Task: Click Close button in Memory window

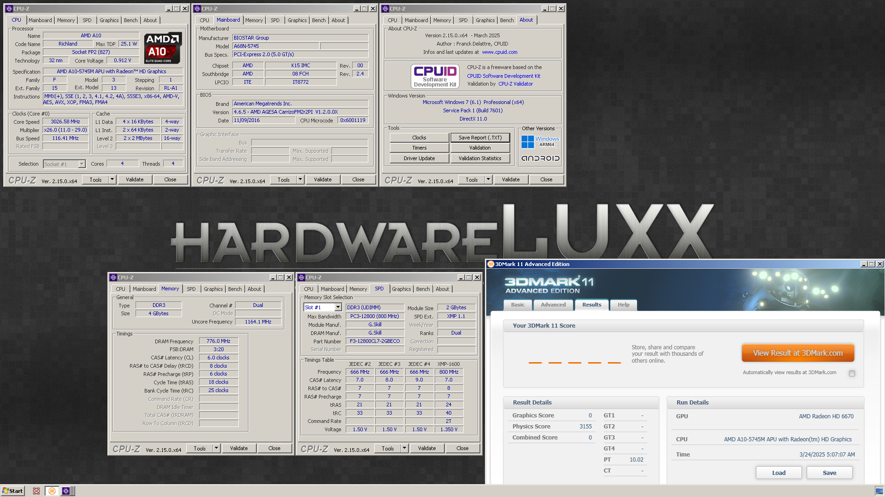Action: 274,448
